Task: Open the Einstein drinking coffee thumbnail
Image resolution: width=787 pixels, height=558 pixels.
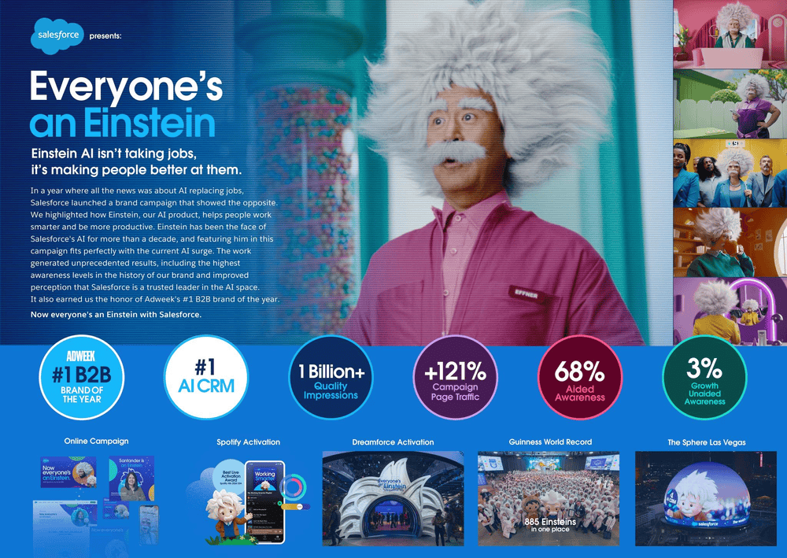Action: pos(730,242)
